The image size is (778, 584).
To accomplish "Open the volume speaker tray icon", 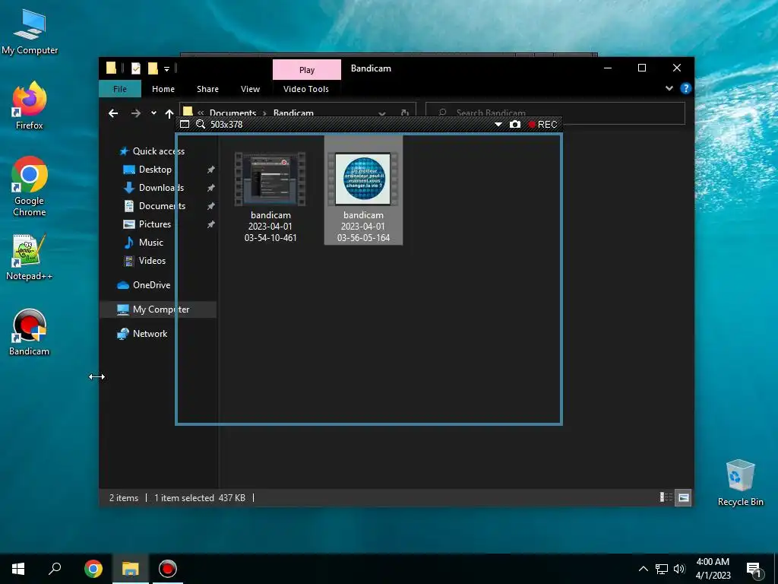I will pyautogui.click(x=679, y=569).
